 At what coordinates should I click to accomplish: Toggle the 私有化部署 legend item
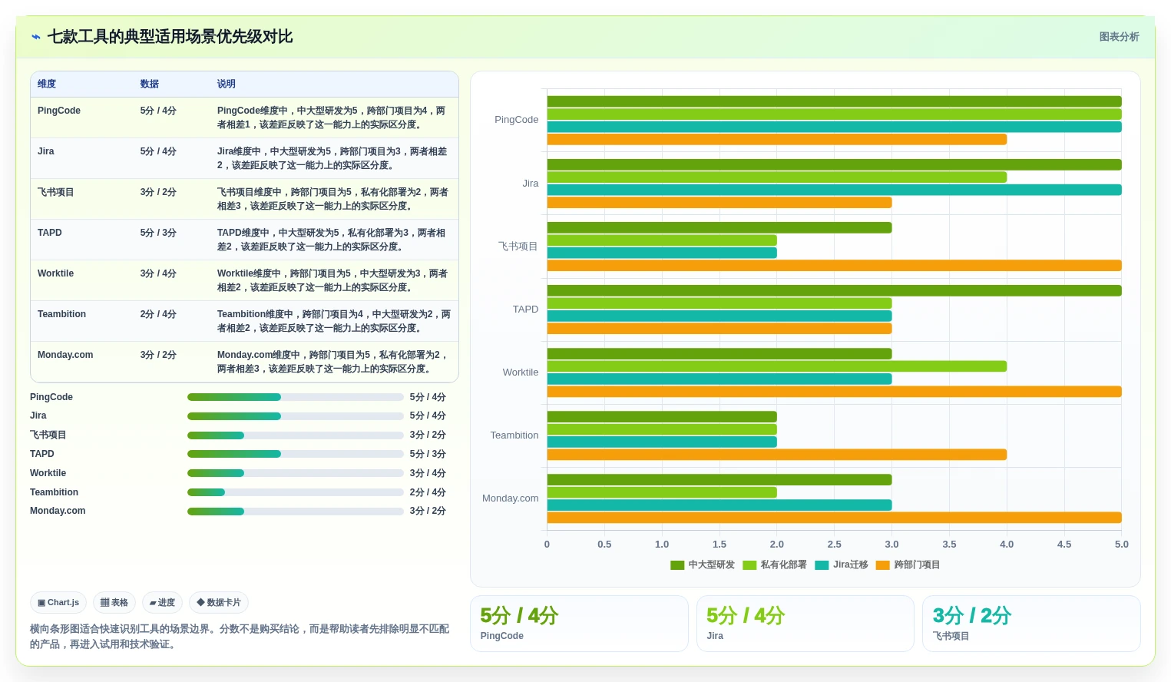click(775, 564)
